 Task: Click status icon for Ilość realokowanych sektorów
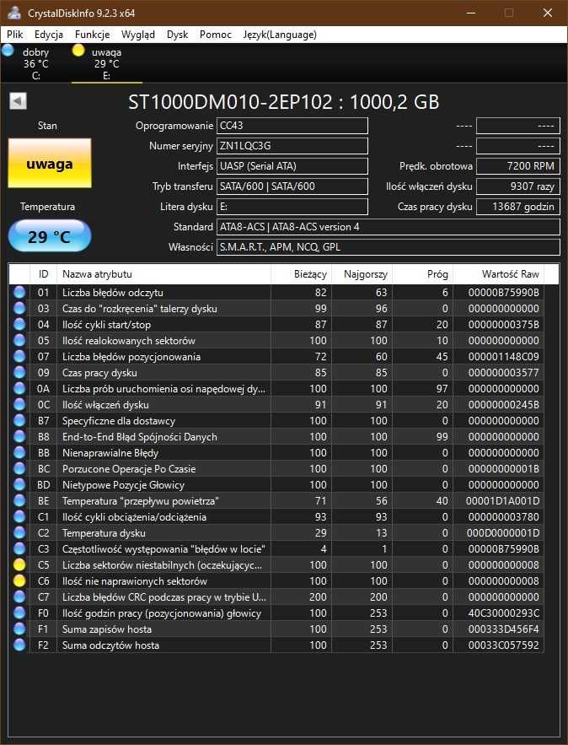click(19, 341)
